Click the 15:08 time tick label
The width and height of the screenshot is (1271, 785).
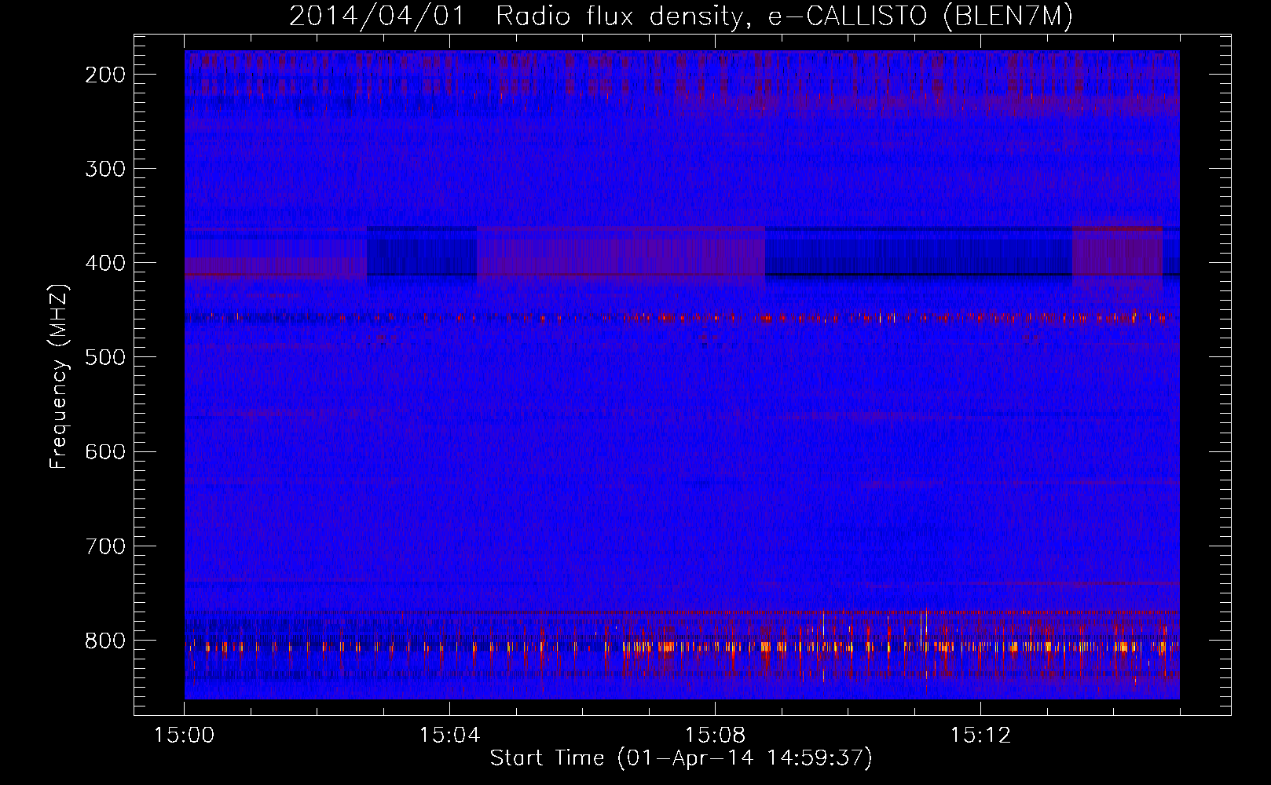[x=715, y=736]
